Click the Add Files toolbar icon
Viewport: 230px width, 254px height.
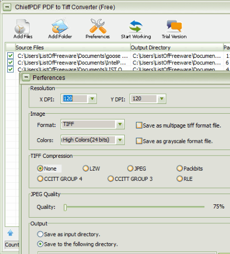[x=22, y=26]
